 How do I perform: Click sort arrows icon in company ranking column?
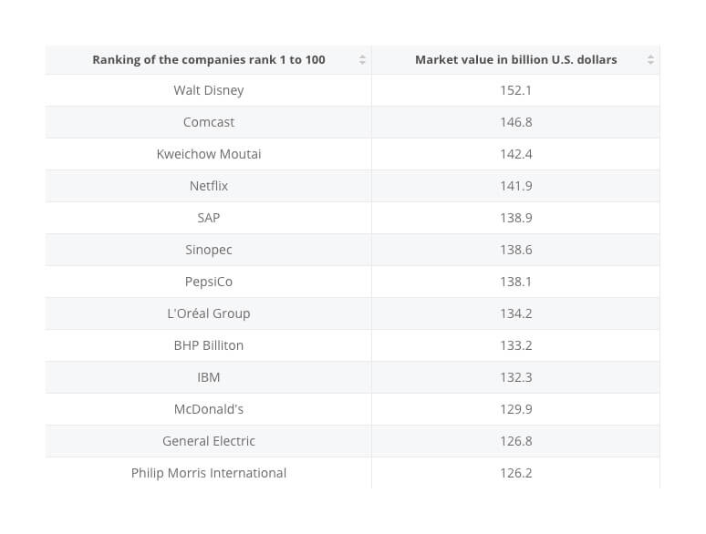(362, 60)
